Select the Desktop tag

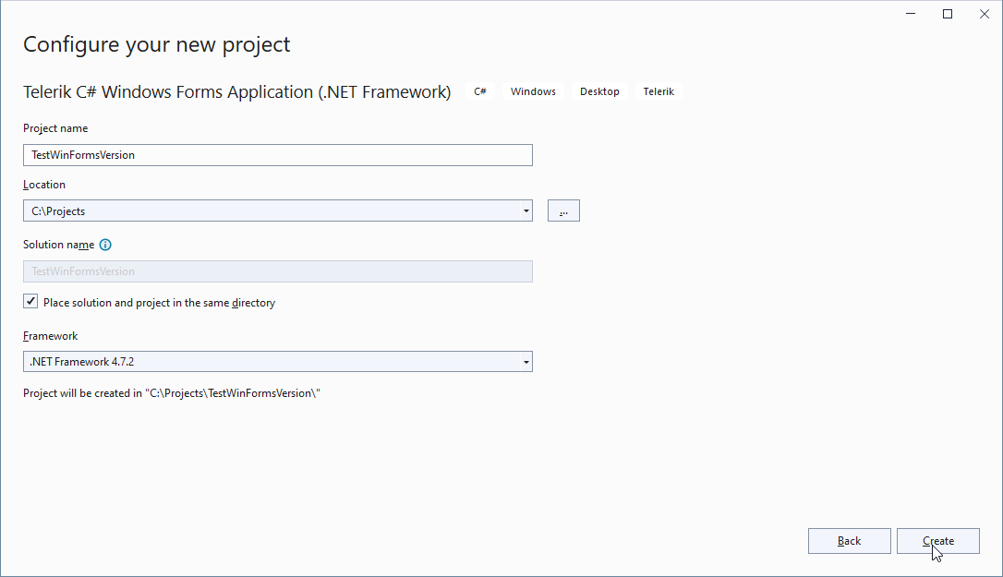tap(599, 91)
